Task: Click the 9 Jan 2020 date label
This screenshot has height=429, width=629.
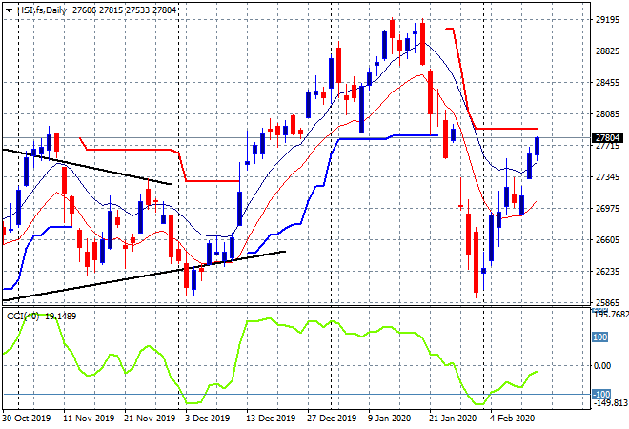Action: [389, 419]
